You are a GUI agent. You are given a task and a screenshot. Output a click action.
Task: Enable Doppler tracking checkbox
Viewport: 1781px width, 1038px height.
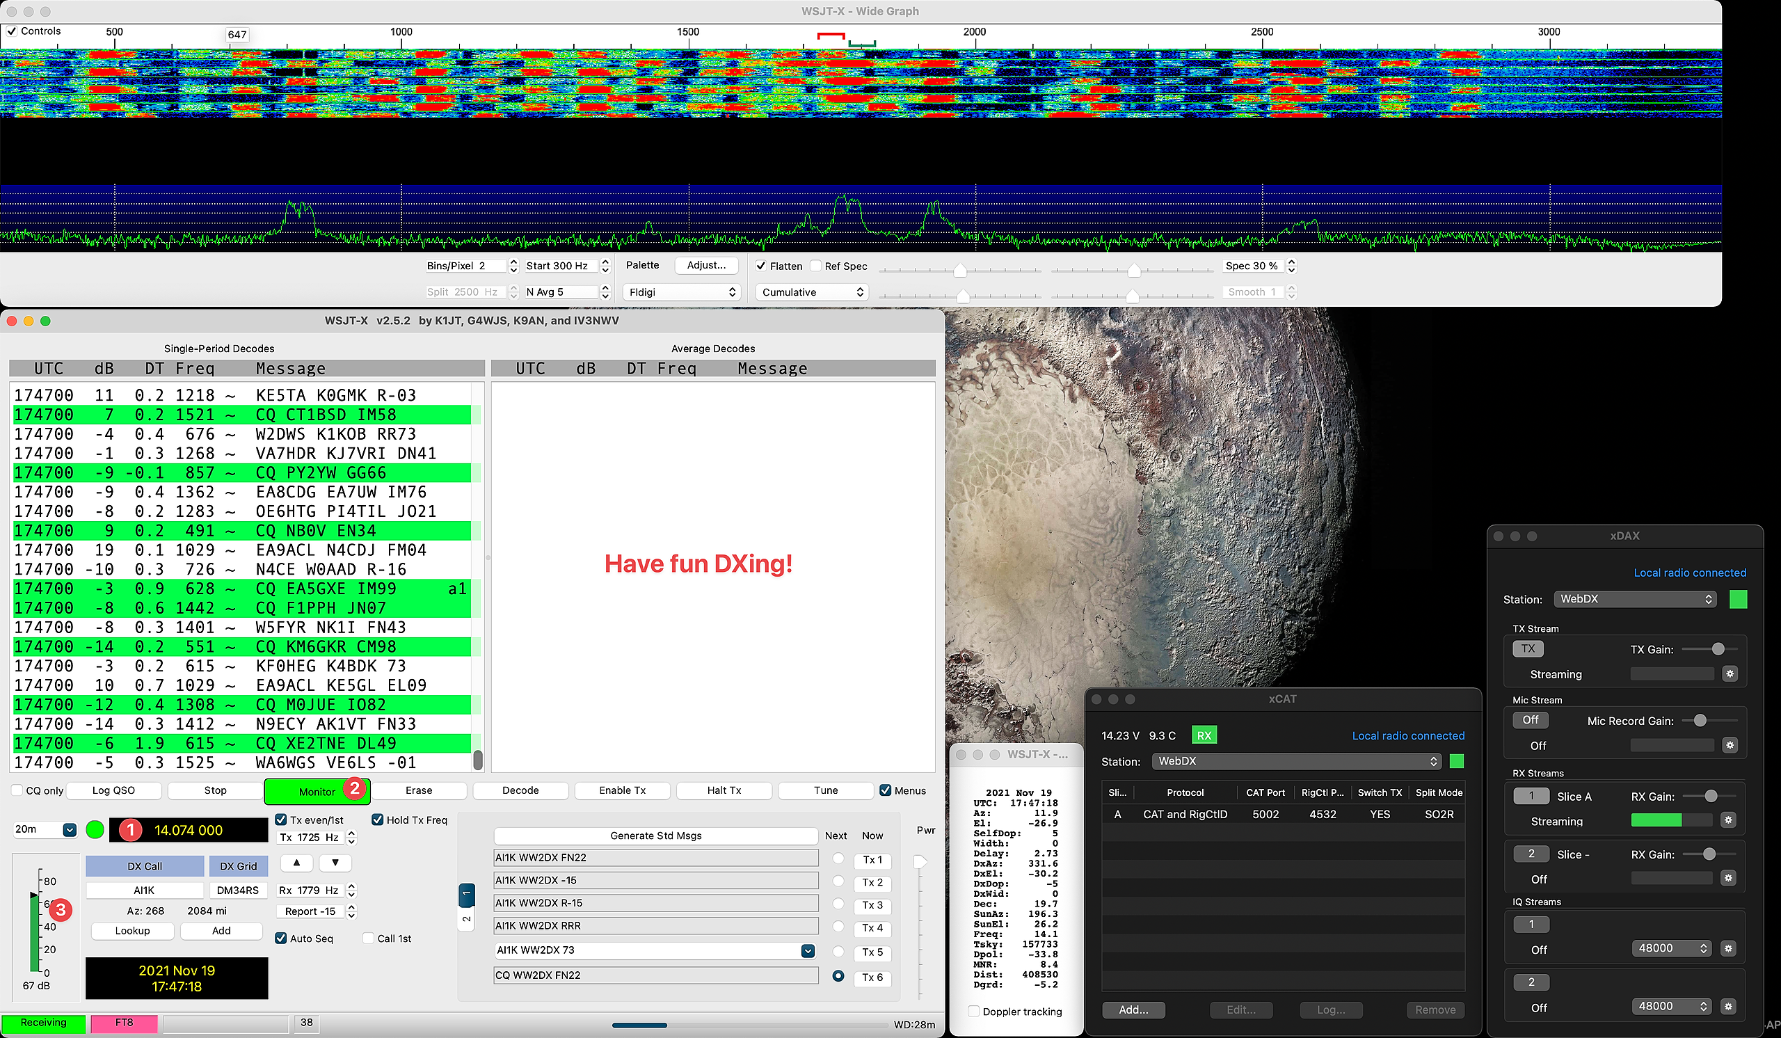(973, 1011)
